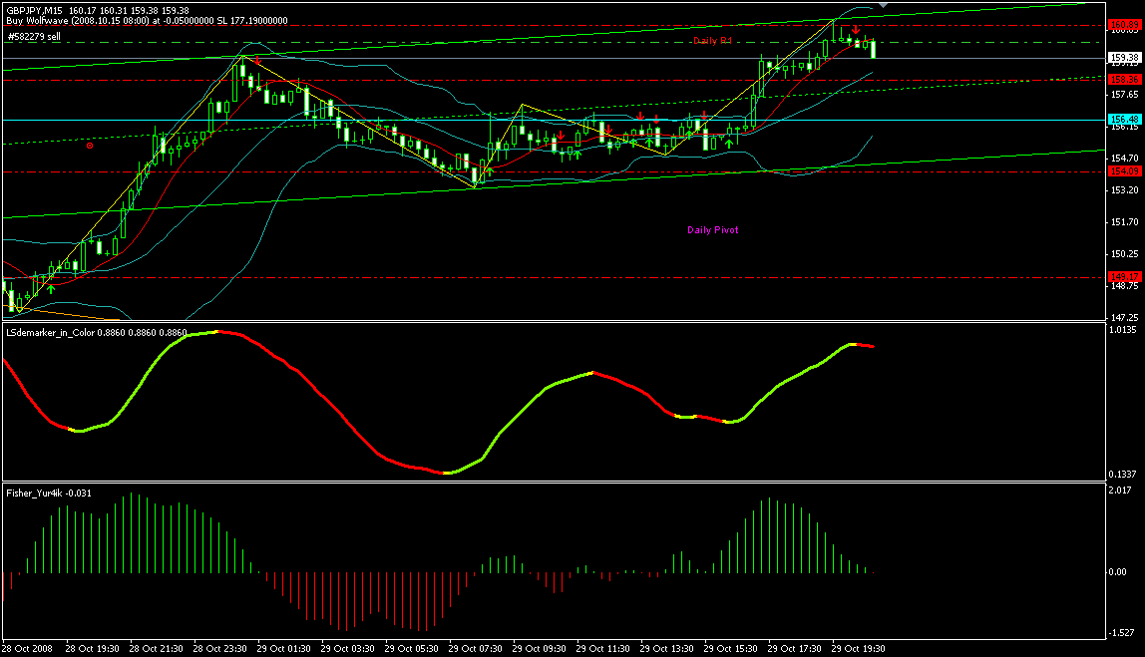The height and width of the screenshot is (657, 1145).
Task: Select the red 149.17 price level tag
Action: (1123, 277)
